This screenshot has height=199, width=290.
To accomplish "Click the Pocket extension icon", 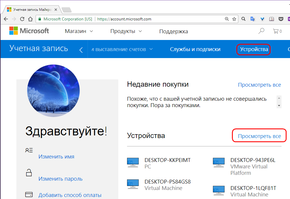I will pos(281,19).
